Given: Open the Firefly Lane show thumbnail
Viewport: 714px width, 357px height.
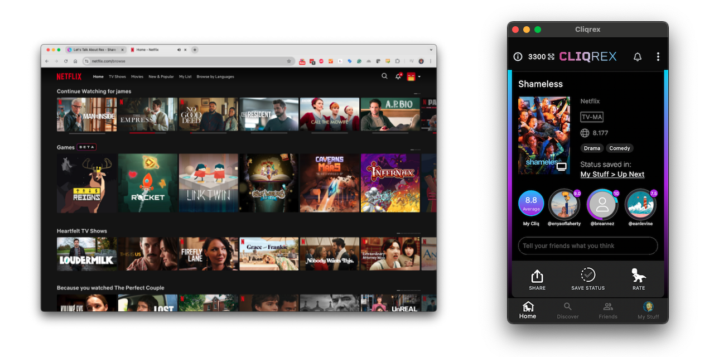Looking at the screenshot, I should pyautogui.click(x=208, y=254).
